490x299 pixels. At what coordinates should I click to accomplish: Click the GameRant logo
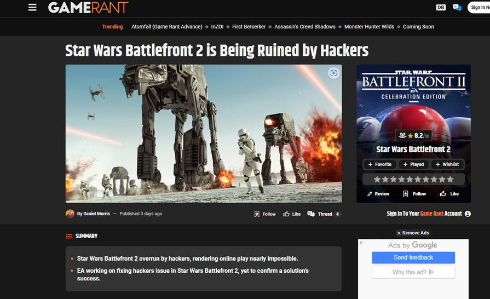point(88,8)
